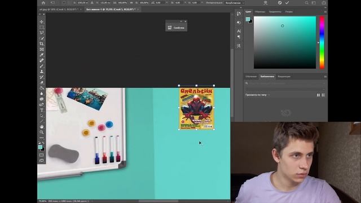
Task: Swap foreground and background colors
Action: click(43, 143)
